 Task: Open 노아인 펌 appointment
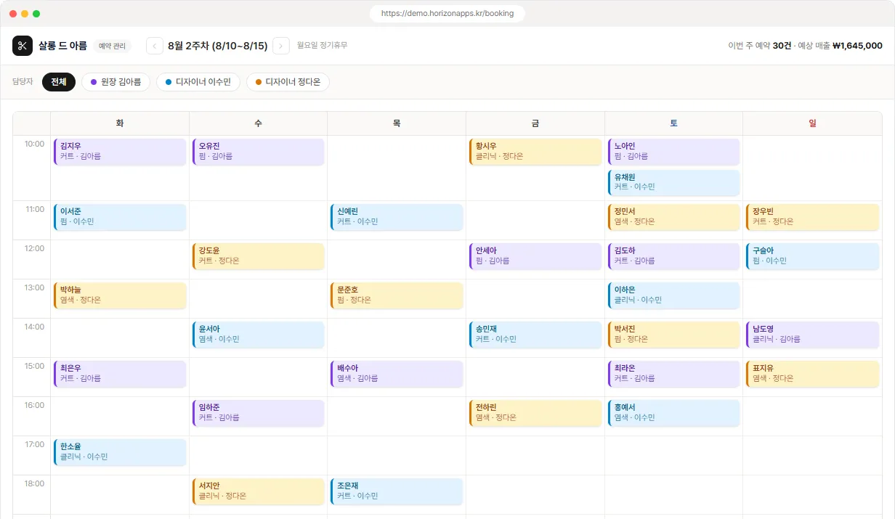click(673, 152)
